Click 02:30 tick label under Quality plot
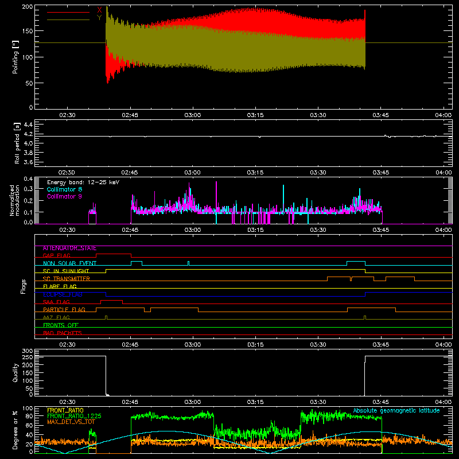The width and height of the screenshot is (459, 459). 67,402
